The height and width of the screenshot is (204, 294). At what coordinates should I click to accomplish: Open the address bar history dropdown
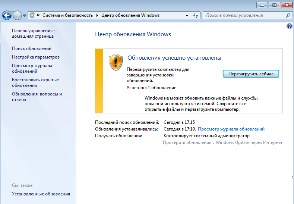coord(187,15)
